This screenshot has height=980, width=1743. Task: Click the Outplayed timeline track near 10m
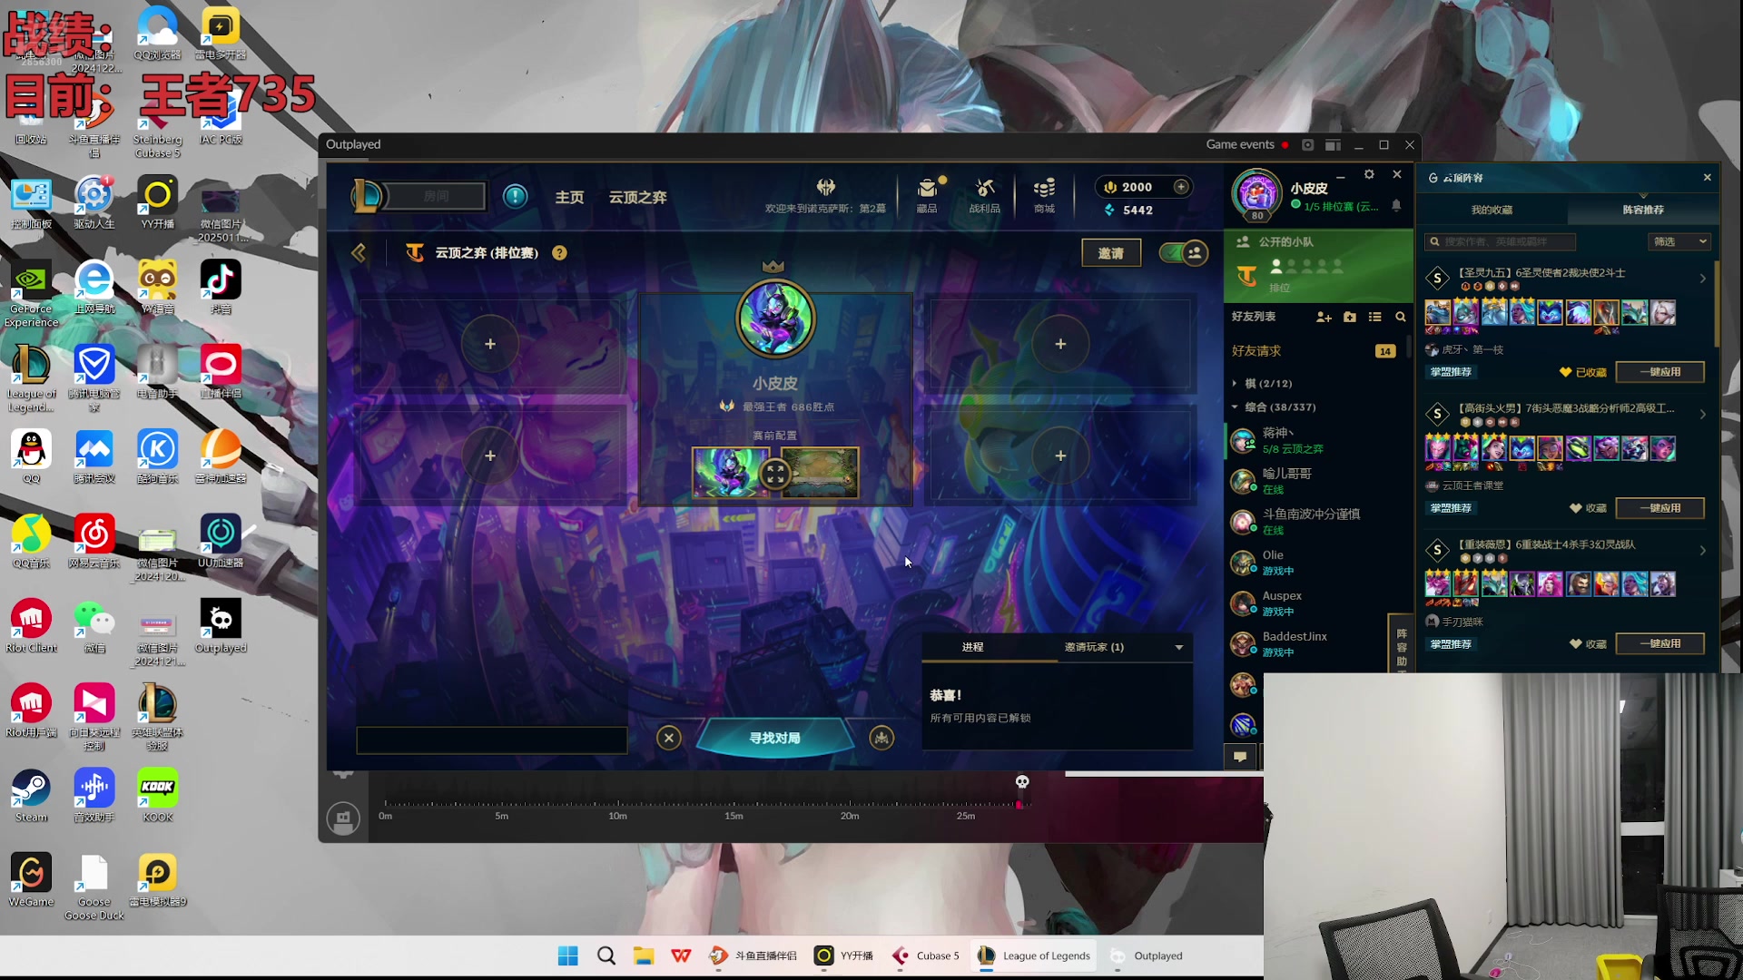(x=618, y=803)
